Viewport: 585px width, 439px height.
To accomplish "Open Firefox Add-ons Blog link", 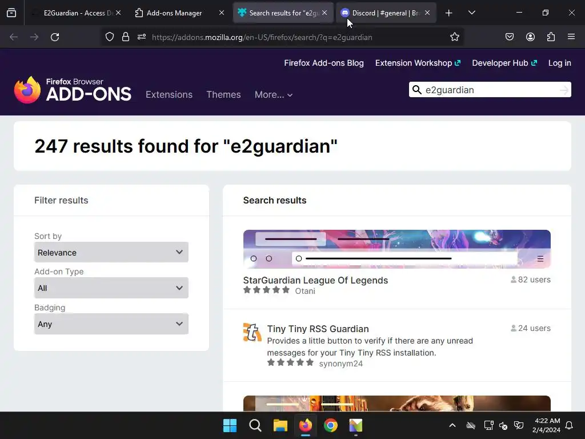I will [324, 63].
